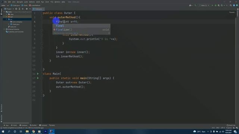This screenshot has height=134, width=239.
Task: Choose 'finalize()' completion suggestion
Action: click(x=81, y=30)
